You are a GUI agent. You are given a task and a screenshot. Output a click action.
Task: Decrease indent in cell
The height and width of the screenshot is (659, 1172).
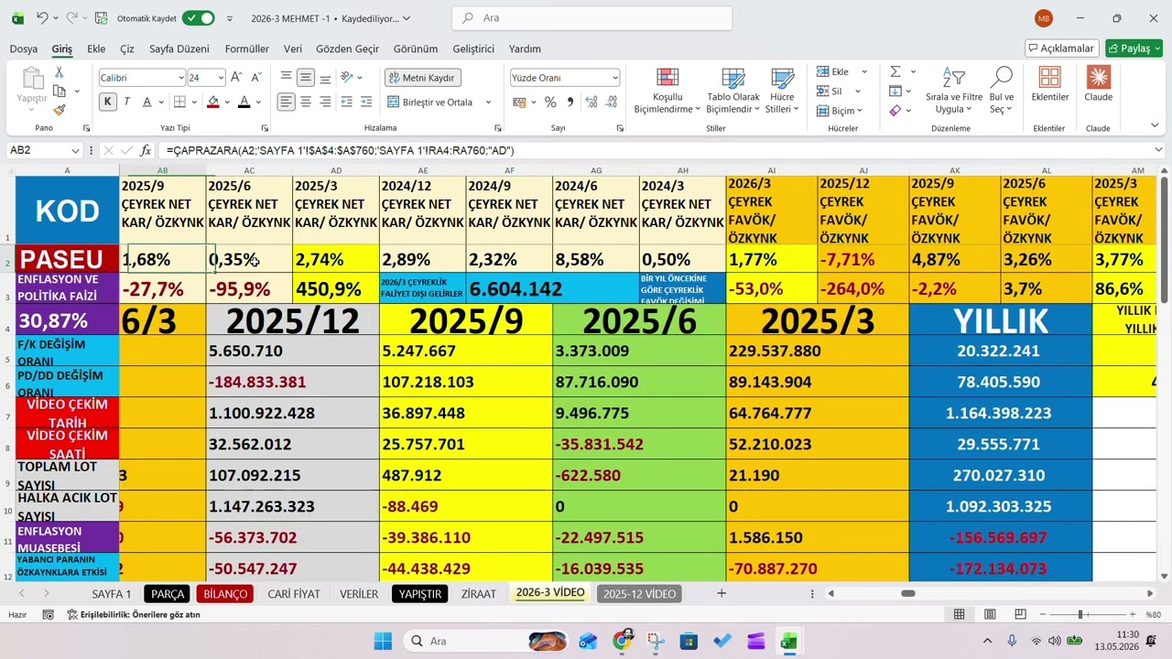tap(345, 102)
